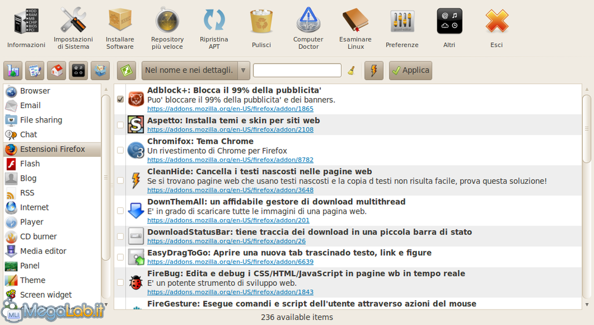Select Screen widget category

tap(52, 295)
